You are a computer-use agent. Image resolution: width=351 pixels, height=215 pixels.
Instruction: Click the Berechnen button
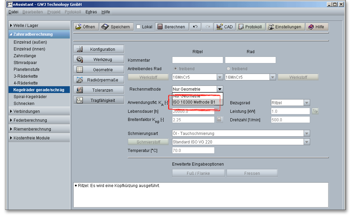pyautogui.click(x=171, y=27)
